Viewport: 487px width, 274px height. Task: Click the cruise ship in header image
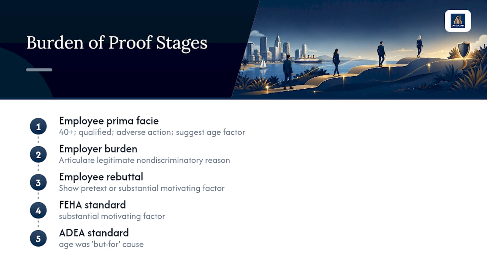[308, 59]
